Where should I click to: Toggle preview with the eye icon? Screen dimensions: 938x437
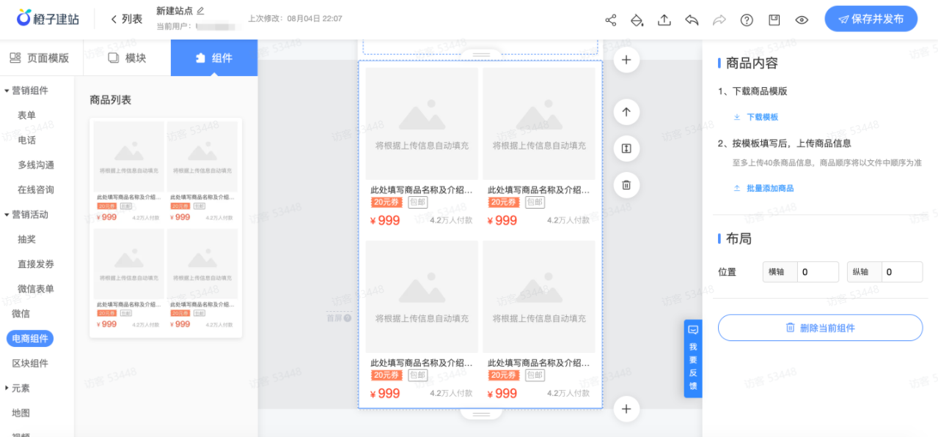pyautogui.click(x=802, y=20)
